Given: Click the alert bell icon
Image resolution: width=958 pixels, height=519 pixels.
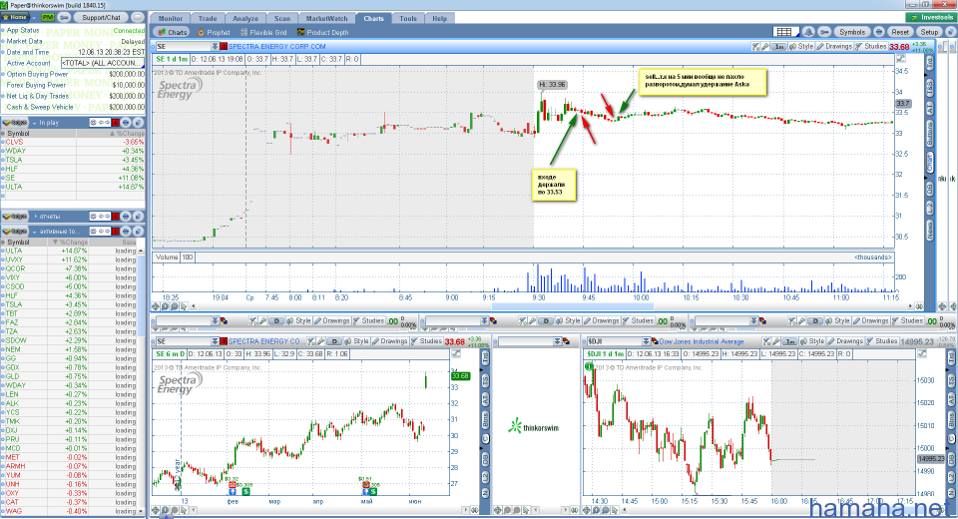Looking at the screenshot, I should (809, 32).
